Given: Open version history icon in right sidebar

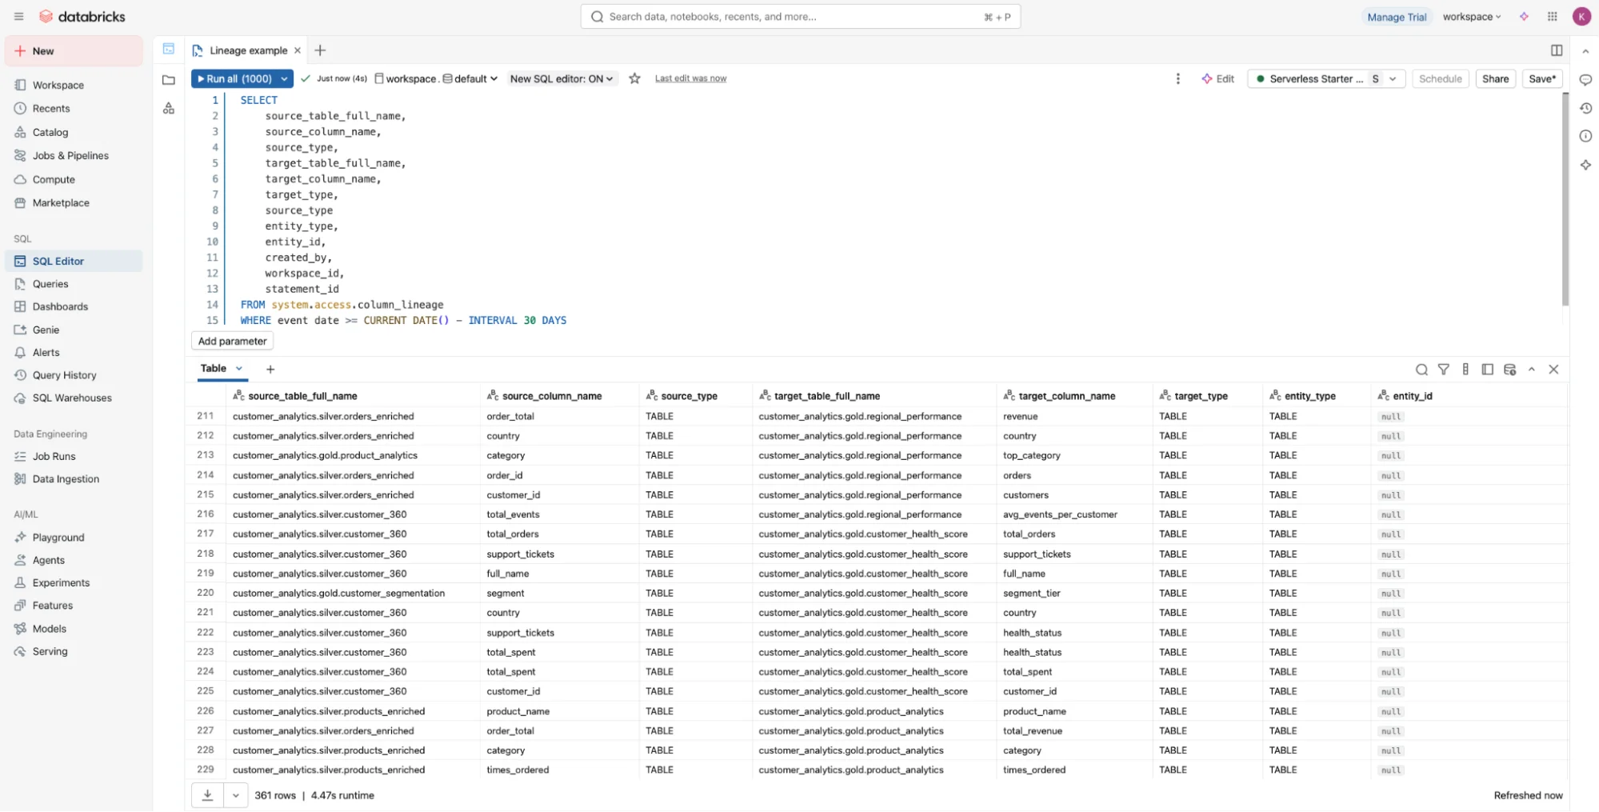Looking at the screenshot, I should pos(1586,108).
